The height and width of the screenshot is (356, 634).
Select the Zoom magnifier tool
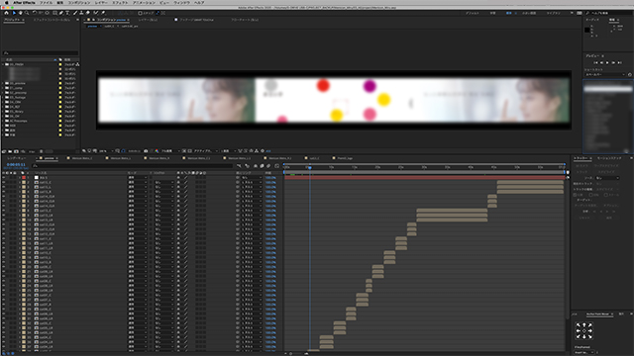click(27, 13)
